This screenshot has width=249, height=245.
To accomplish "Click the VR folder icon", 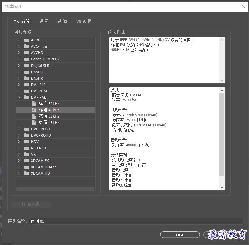I will [27, 154].
